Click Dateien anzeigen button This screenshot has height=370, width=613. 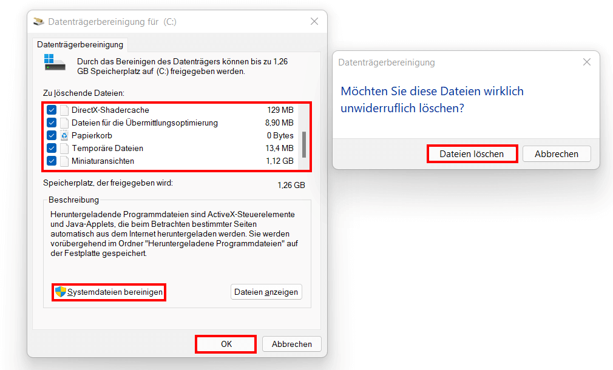pos(266,292)
